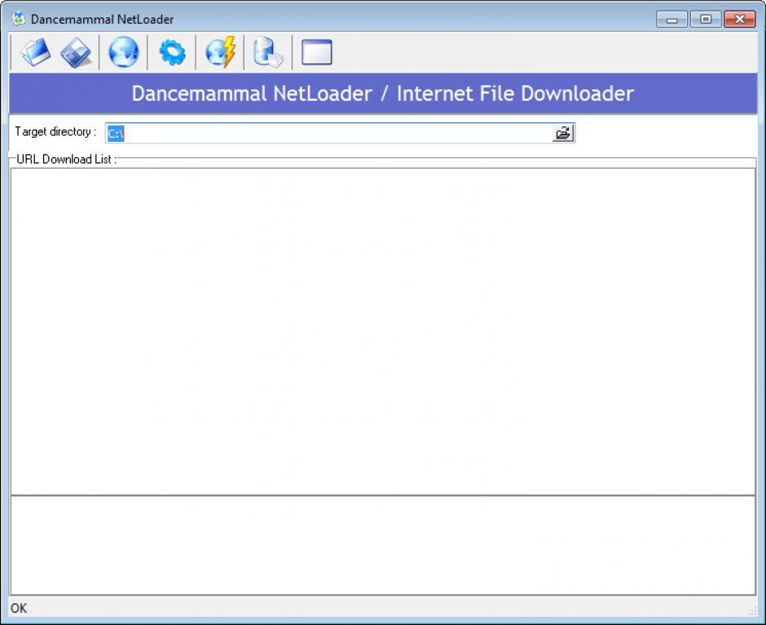
Task: Browse for target directory using folder button
Action: (x=563, y=133)
